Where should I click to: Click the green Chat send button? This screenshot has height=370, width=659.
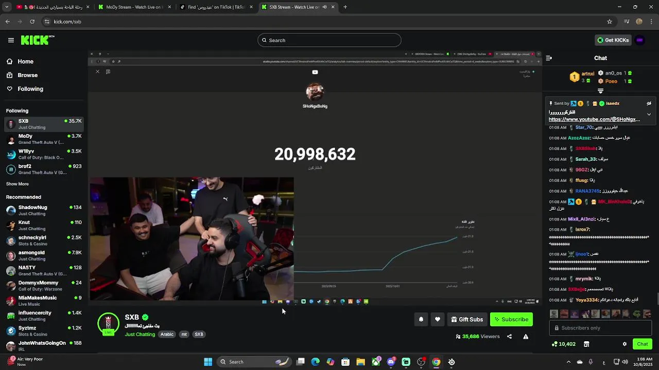tap(643, 344)
